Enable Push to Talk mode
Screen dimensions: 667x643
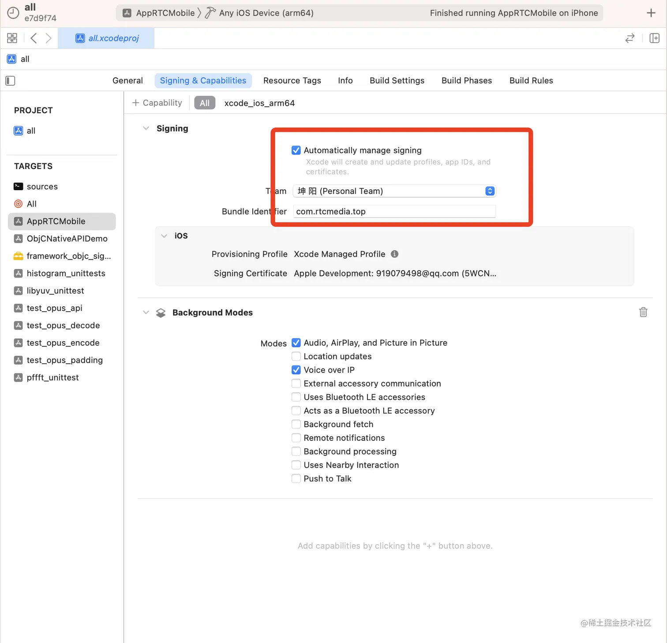[296, 479]
